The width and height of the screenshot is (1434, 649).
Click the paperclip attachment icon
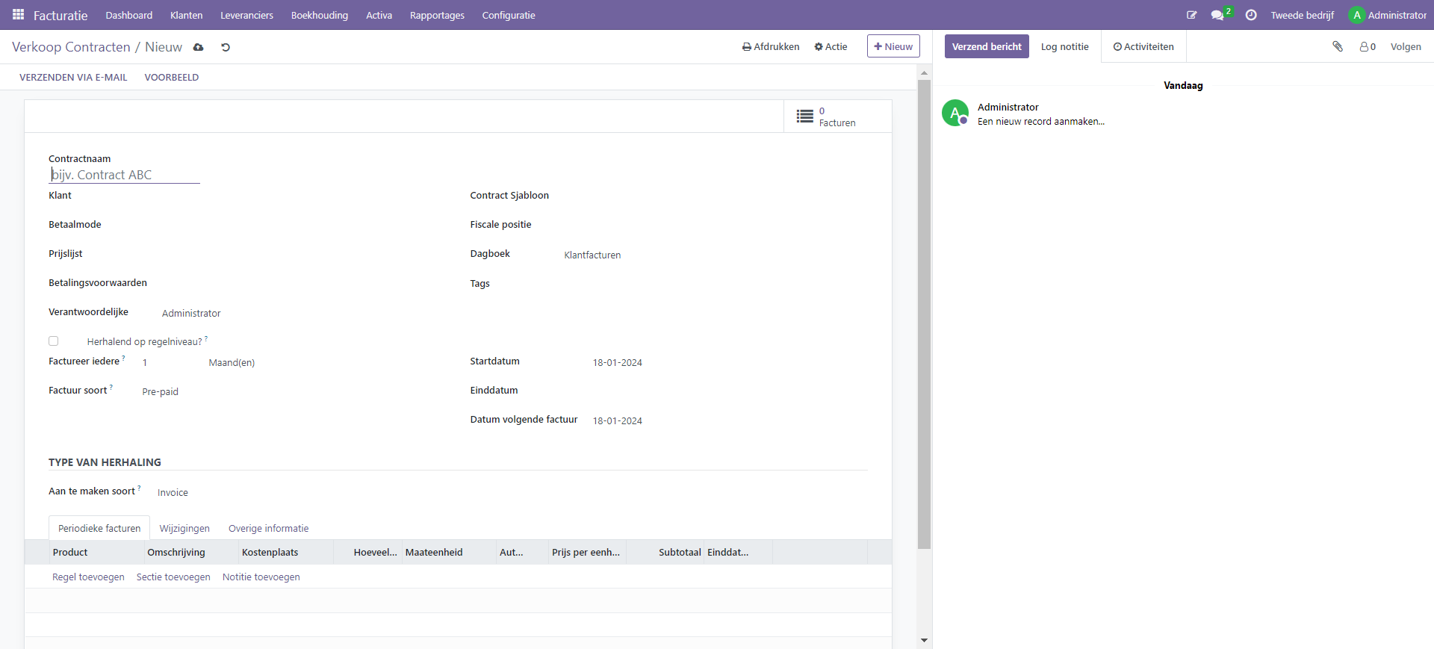1338,46
